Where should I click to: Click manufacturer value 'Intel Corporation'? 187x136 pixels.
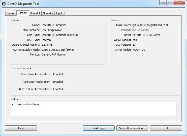click(x=52, y=30)
